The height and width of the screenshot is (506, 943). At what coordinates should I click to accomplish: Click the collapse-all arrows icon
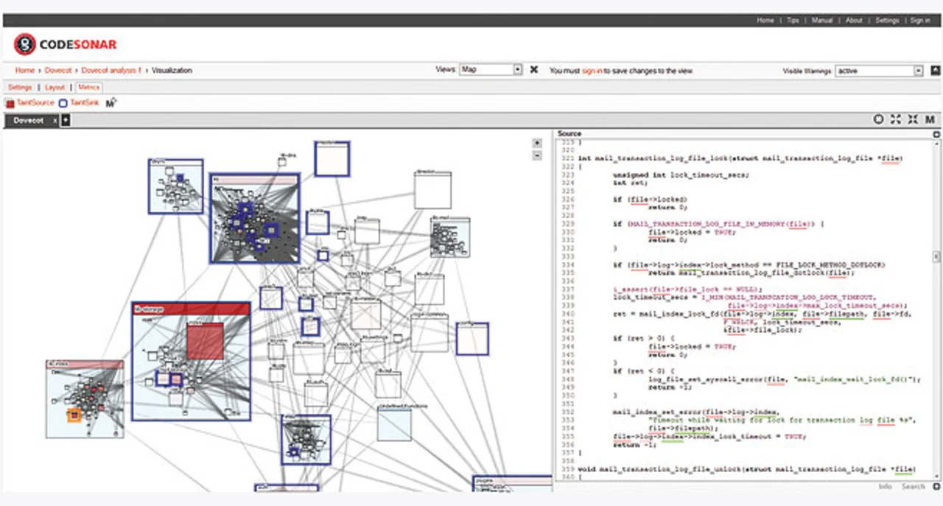pos(913,119)
